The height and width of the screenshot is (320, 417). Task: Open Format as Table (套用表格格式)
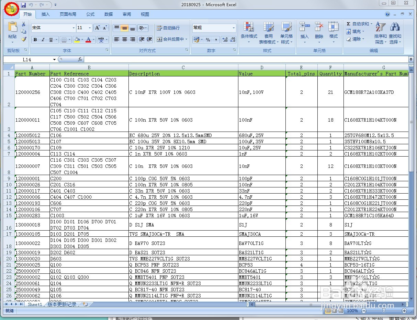point(268,33)
